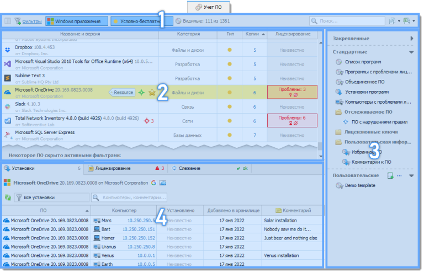Sort by the Лицензирование column header
Viewport: 424px width, 273px height.
[293, 34]
